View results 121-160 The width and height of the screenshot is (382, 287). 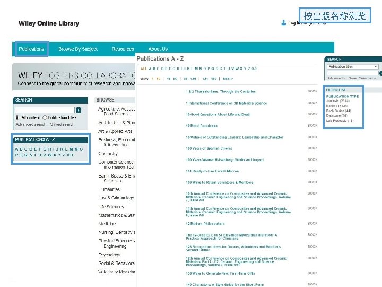[x=210, y=79]
